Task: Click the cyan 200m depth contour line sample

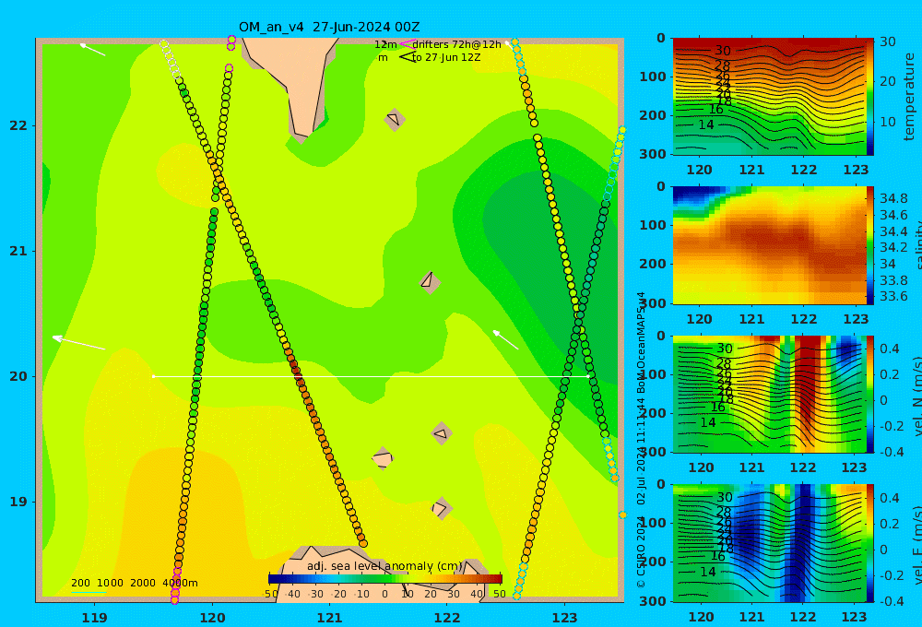Action: 89,592
